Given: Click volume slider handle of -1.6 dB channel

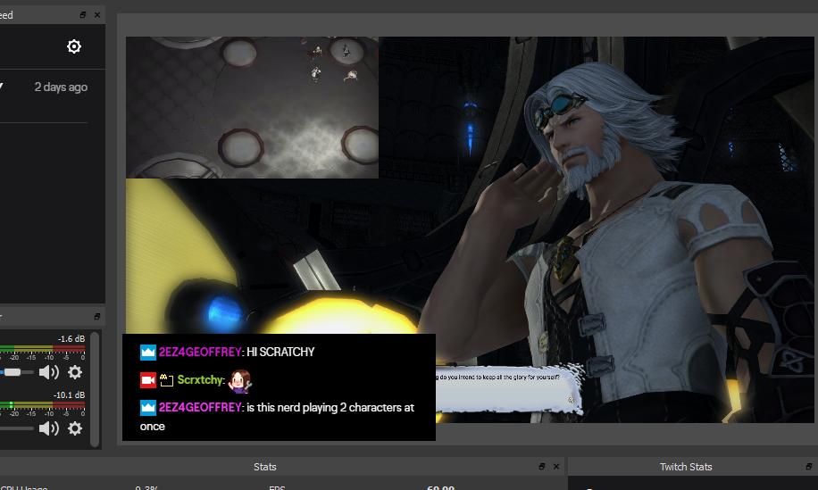Looking at the screenshot, I should coord(13,372).
